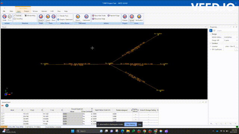This screenshot has width=239, height=134.
Task: Click the round globe icon above the spreadsheet
Action: (x=7, y=105)
